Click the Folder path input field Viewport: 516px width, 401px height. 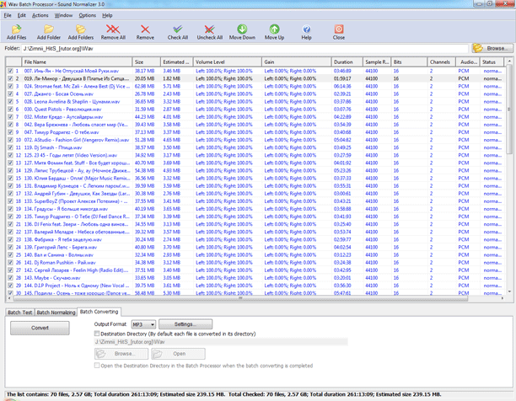pos(245,49)
